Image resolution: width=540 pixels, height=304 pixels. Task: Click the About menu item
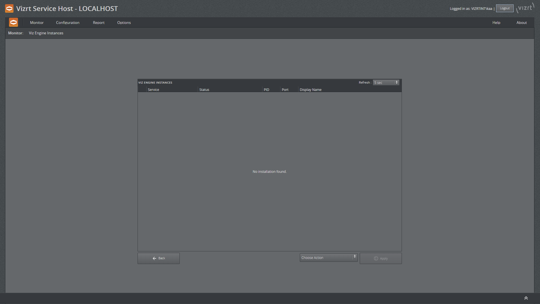point(522,22)
